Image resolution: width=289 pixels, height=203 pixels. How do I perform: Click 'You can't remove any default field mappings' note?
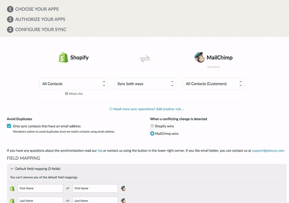click(x=44, y=177)
